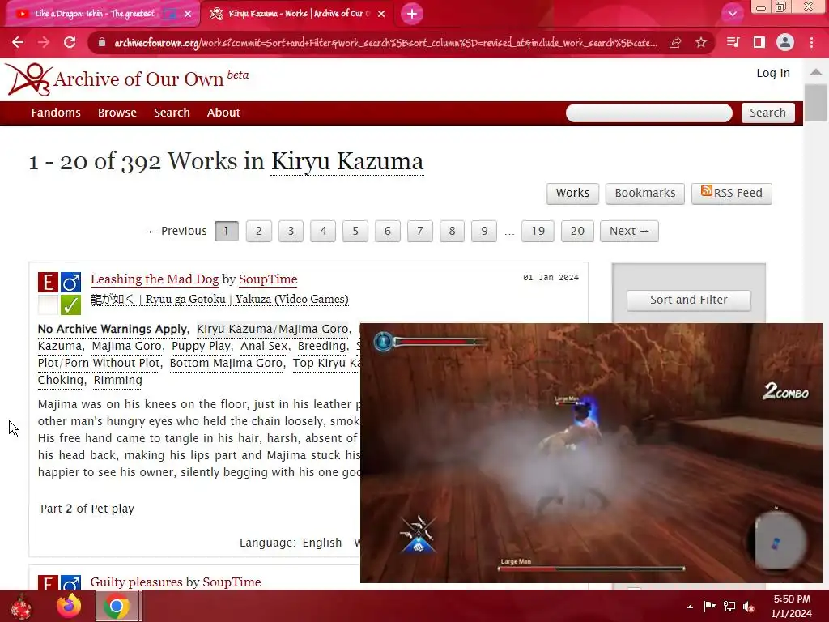Go to page 5 of results

tap(355, 231)
